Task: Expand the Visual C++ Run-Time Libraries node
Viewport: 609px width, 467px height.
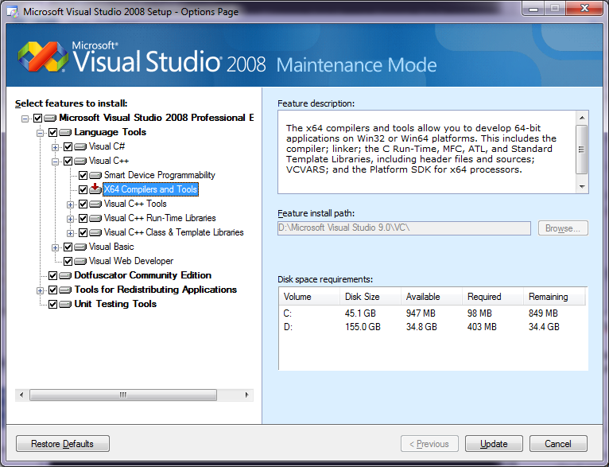Action: [70, 219]
